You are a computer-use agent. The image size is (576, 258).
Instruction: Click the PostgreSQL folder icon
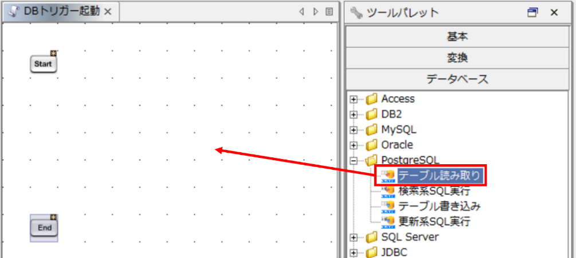372,160
